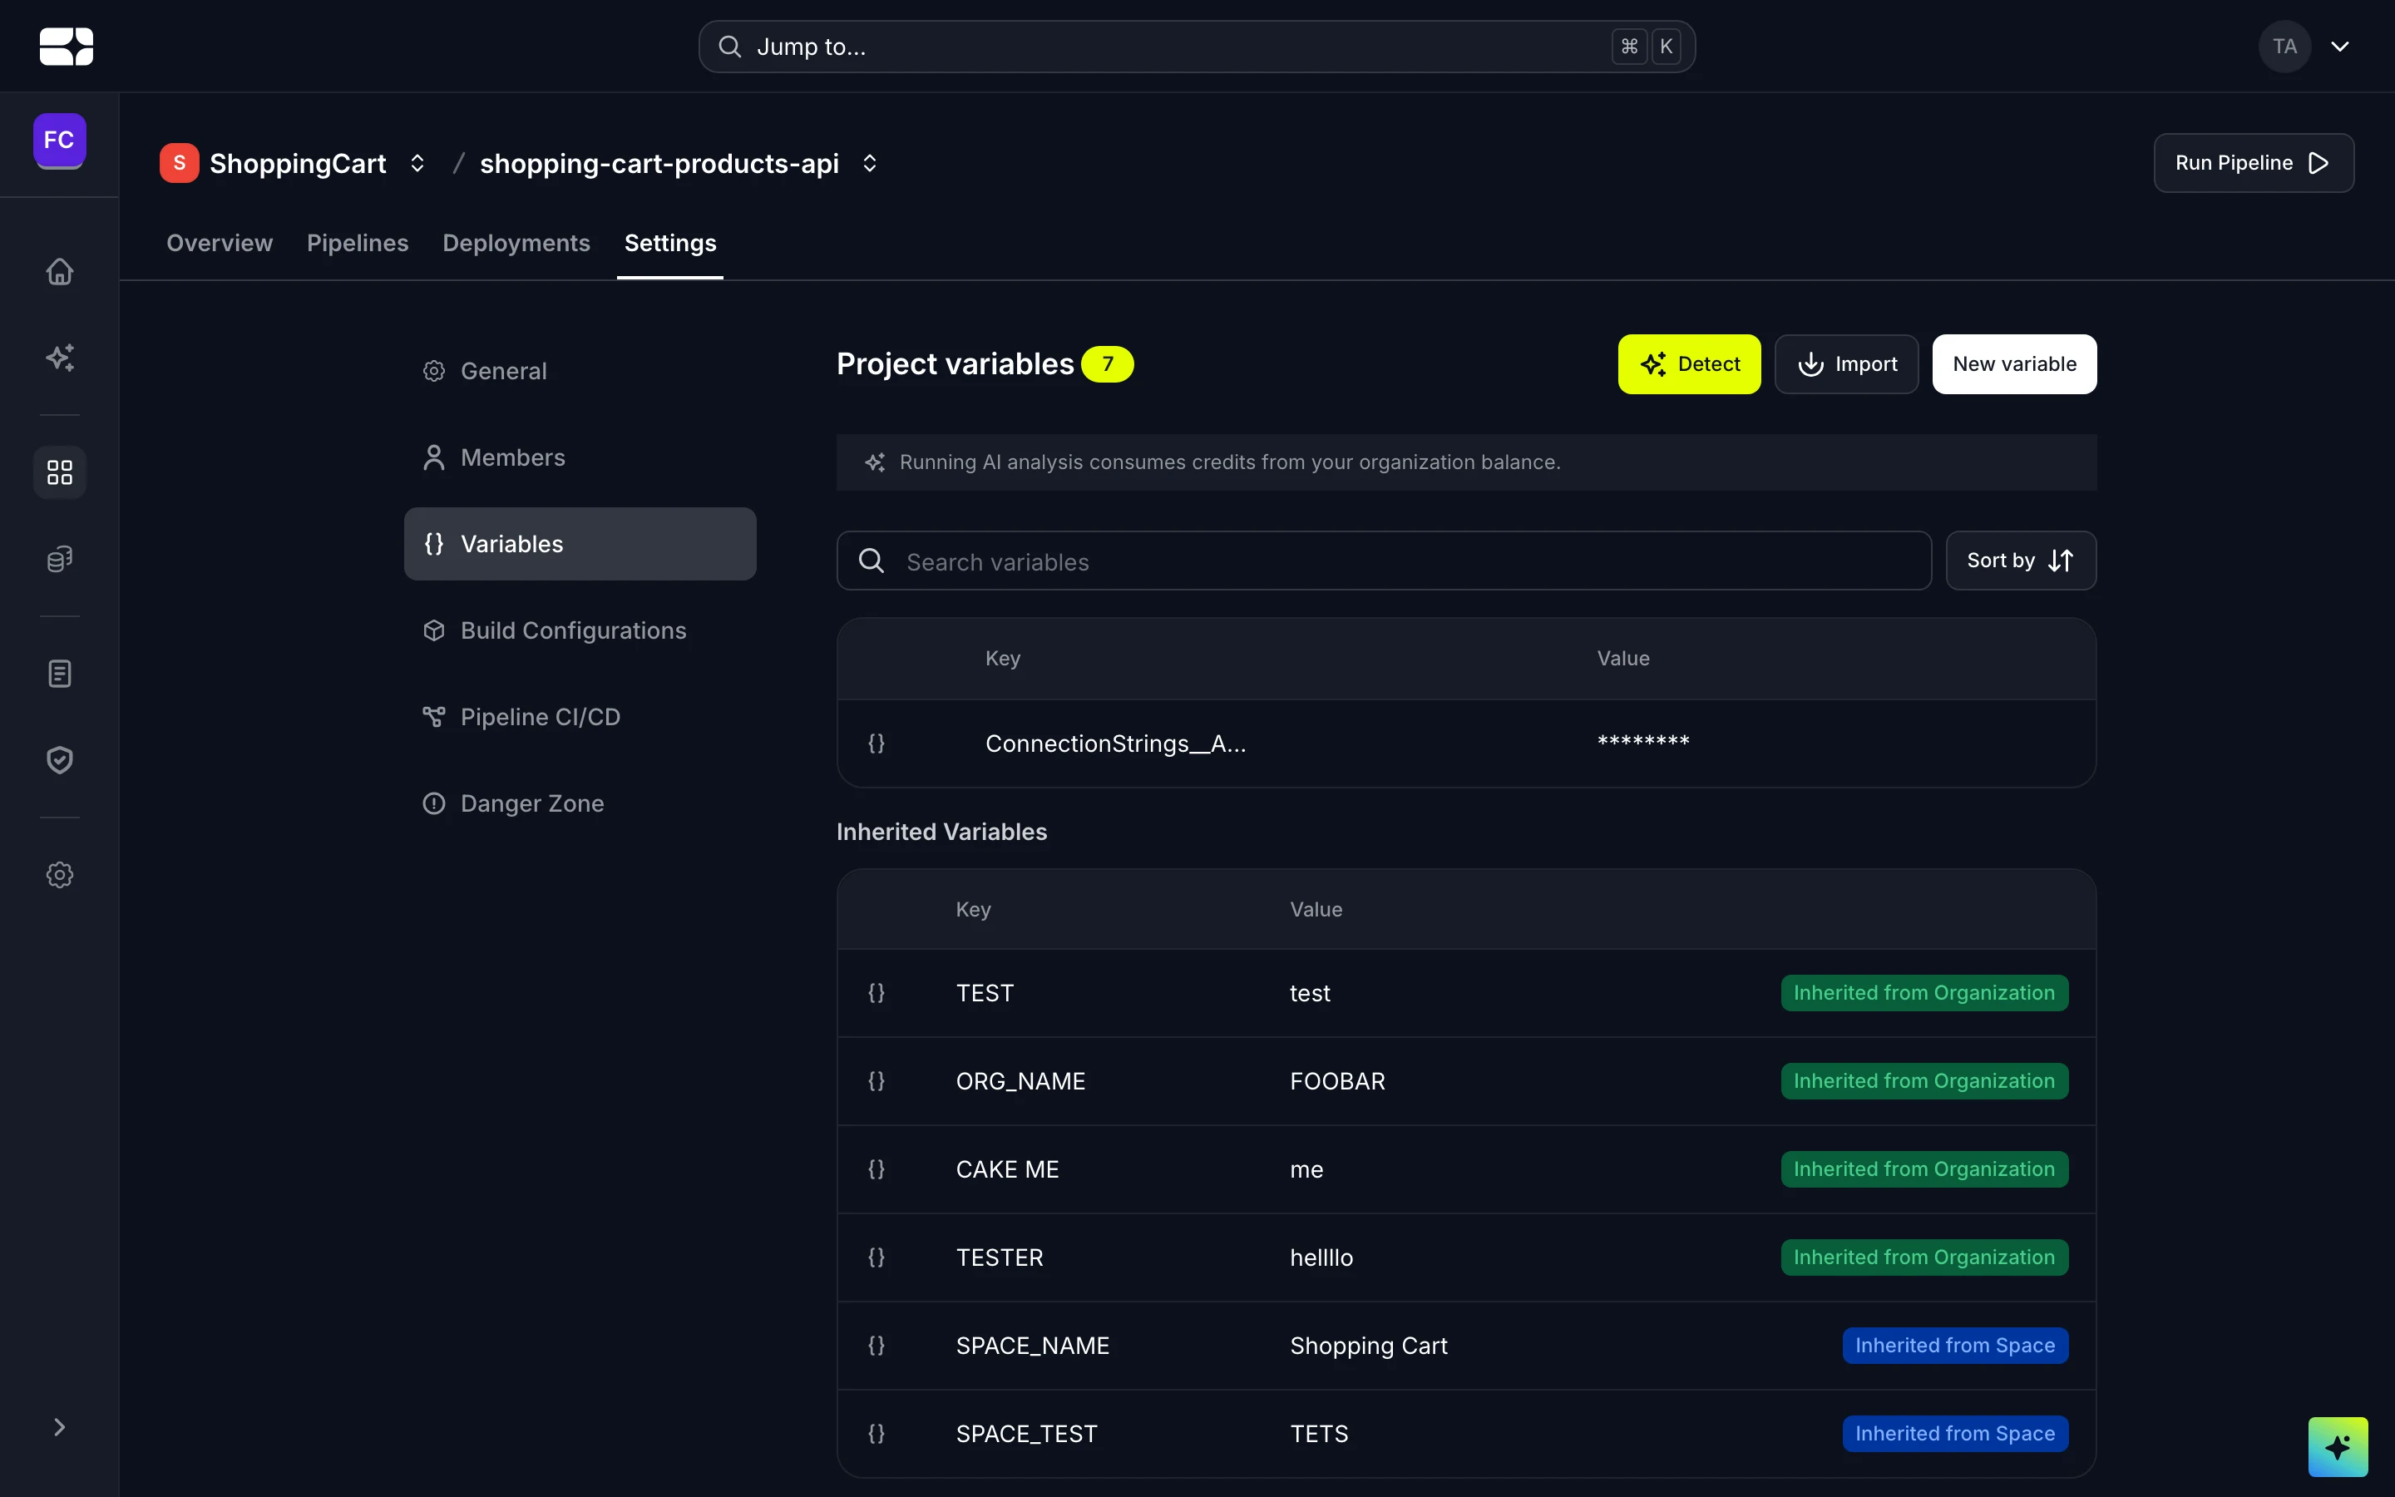This screenshot has width=2395, height=1497.
Task: Open Members settings section
Action: point(580,457)
